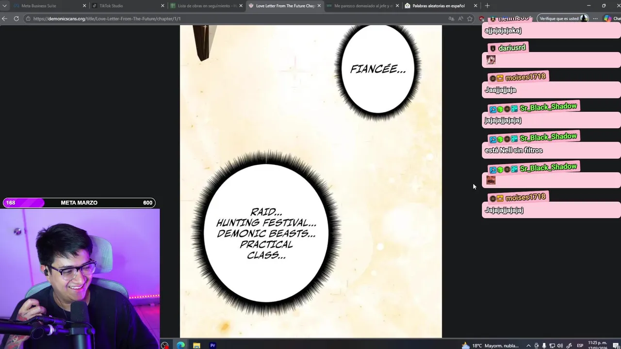Open Adobe Premiere Pro from the taskbar
This screenshot has height=349, width=621.
tap(212, 346)
